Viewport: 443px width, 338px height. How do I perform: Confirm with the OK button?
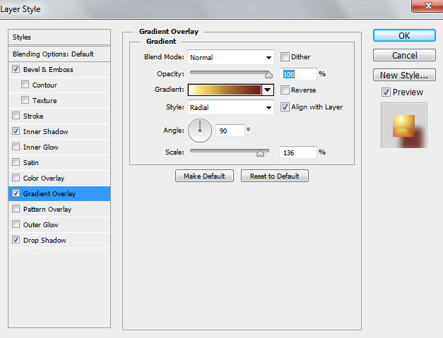coord(404,35)
